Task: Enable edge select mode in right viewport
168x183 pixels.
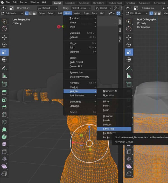Action: (x=155, y=13)
